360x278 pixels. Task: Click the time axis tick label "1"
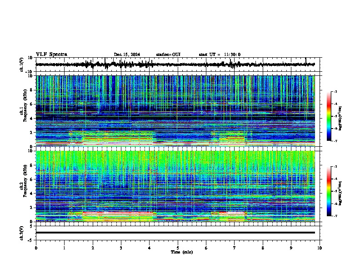(64, 248)
